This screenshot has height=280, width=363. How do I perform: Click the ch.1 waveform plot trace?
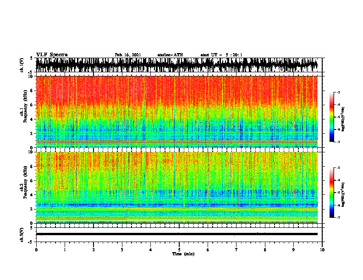click(x=176, y=65)
